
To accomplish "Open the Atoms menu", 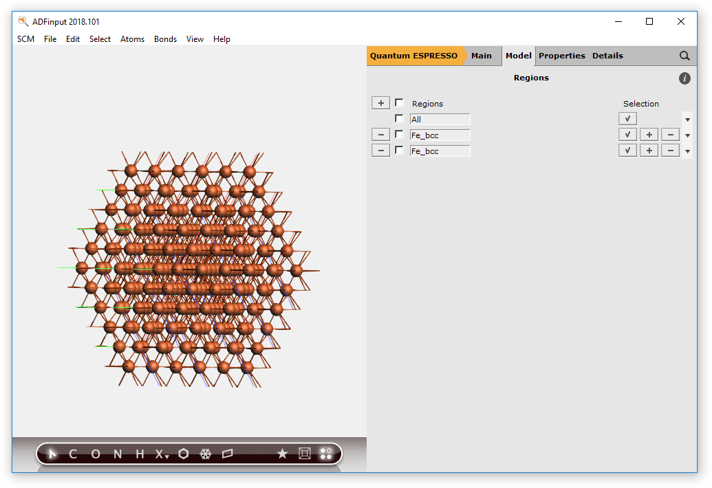I will pyautogui.click(x=132, y=39).
